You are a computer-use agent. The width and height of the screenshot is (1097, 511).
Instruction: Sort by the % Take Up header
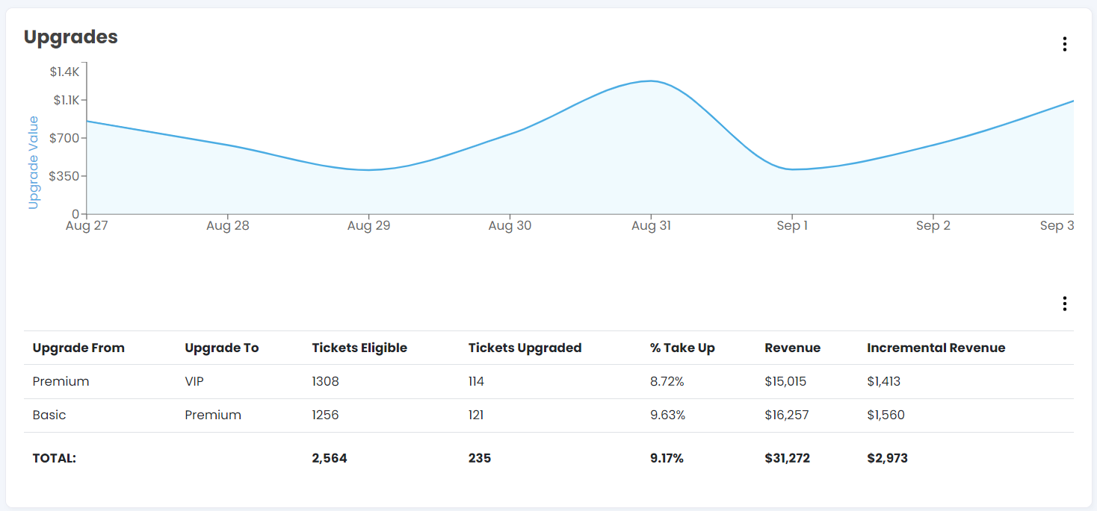tap(682, 348)
